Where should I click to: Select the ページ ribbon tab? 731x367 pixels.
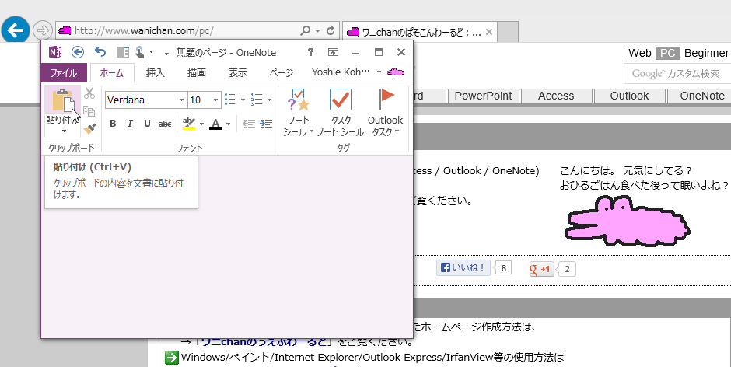(x=281, y=73)
